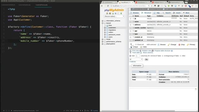Click the Change pencil action
The width and height of the screenshot is (199, 112).
172,44
